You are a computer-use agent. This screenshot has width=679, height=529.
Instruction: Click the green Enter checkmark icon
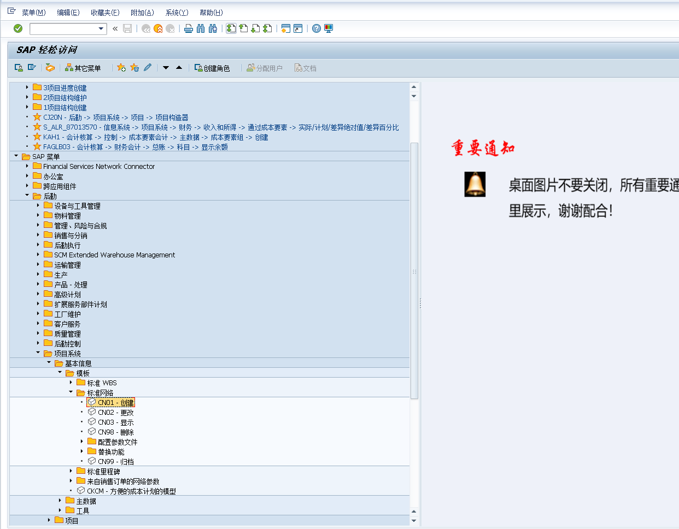coord(18,28)
